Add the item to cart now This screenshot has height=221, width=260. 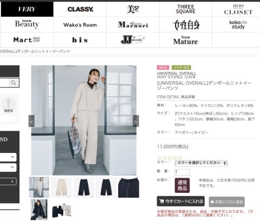181,201
